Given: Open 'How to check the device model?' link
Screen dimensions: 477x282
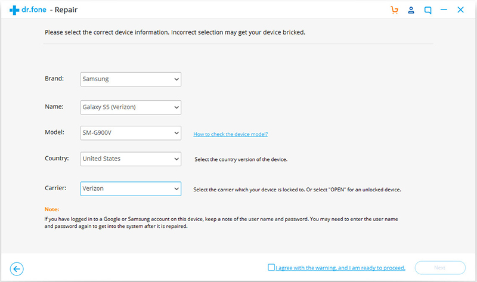Looking at the screenshot, I should (x=231, y=134).
